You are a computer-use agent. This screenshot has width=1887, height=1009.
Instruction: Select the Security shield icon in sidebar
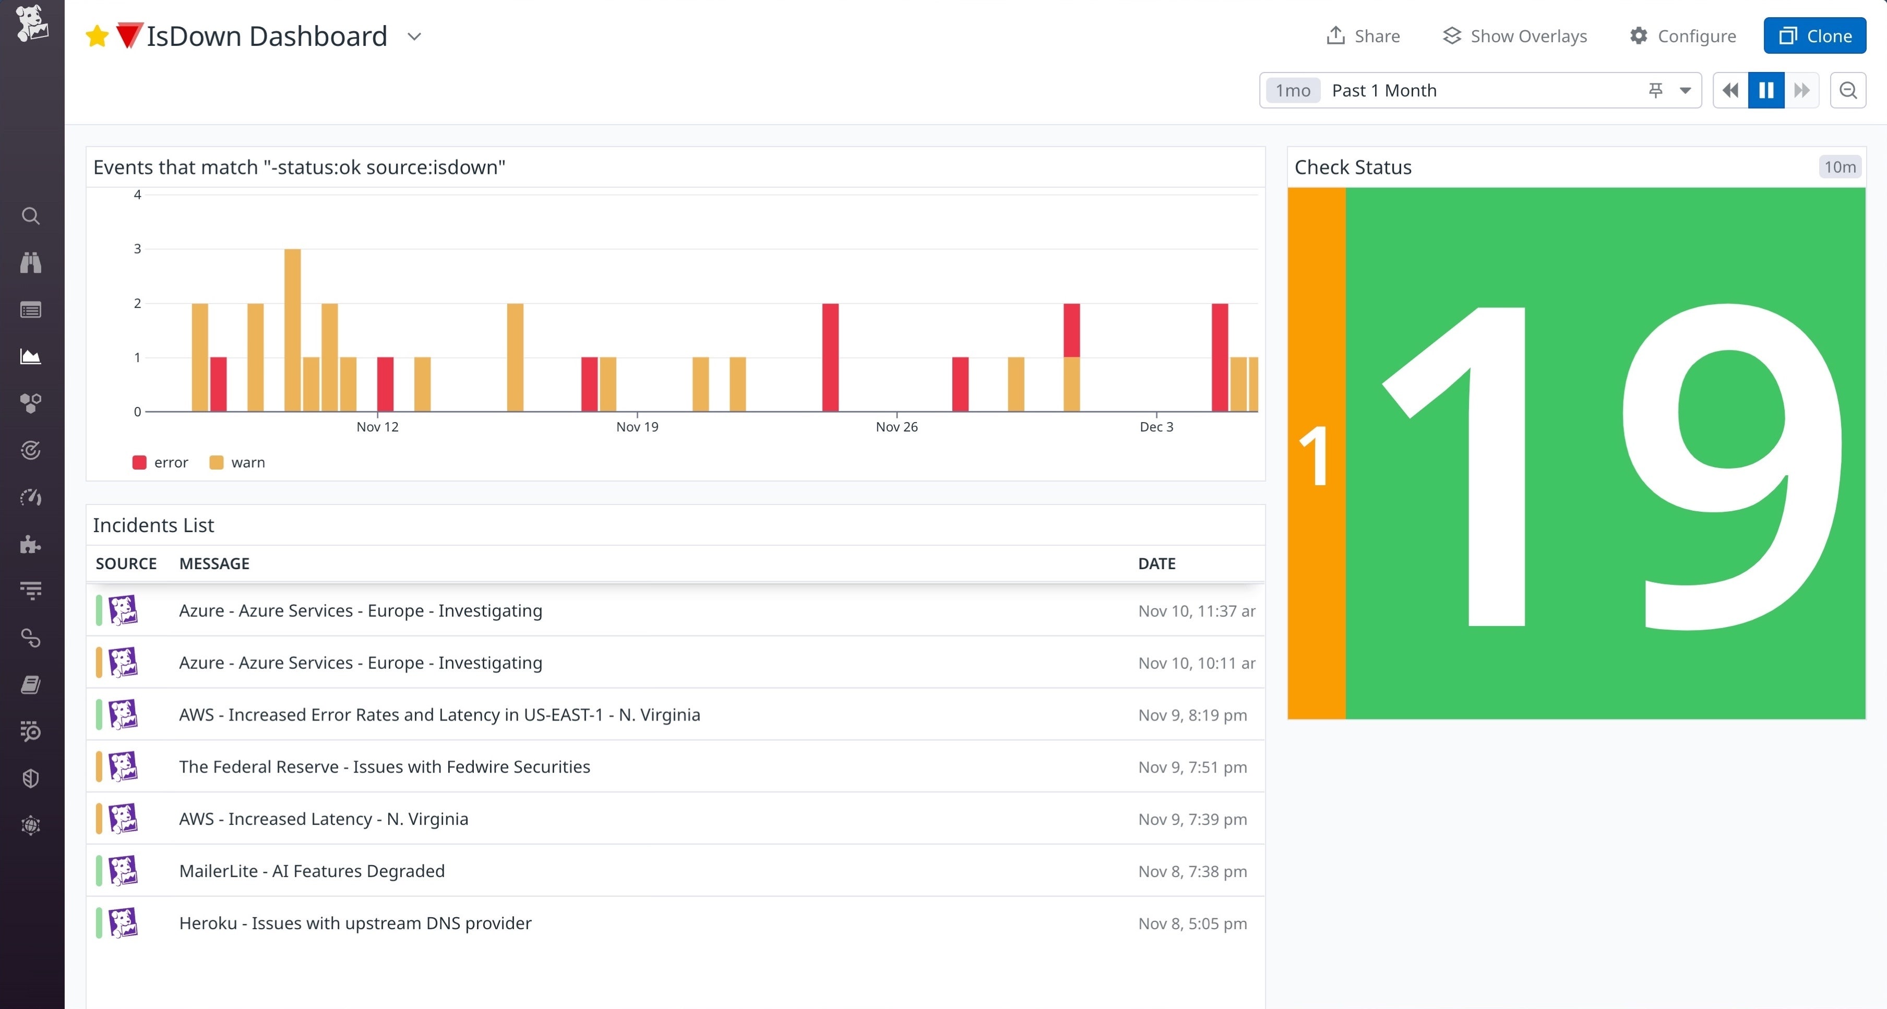(30, 777)
